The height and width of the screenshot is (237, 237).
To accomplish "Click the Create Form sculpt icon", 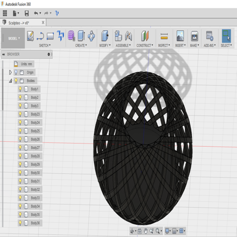I will pyautogui.click(x=71, y=36).
